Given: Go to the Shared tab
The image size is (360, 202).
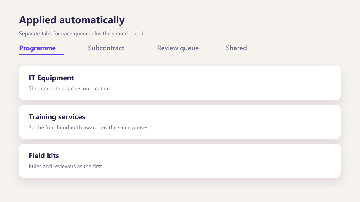Looking at the screenshot, I should [236, 48].
